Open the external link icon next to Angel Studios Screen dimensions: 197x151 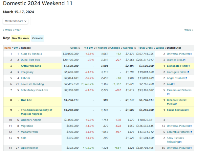[x=186, y=78]
